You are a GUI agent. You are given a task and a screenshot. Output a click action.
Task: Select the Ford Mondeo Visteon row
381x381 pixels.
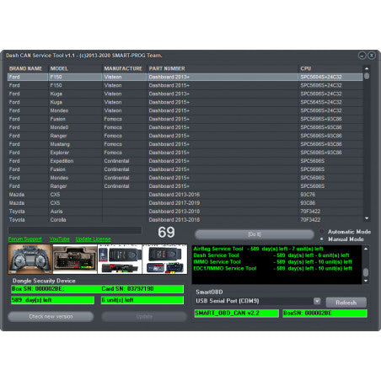[185, 110]
